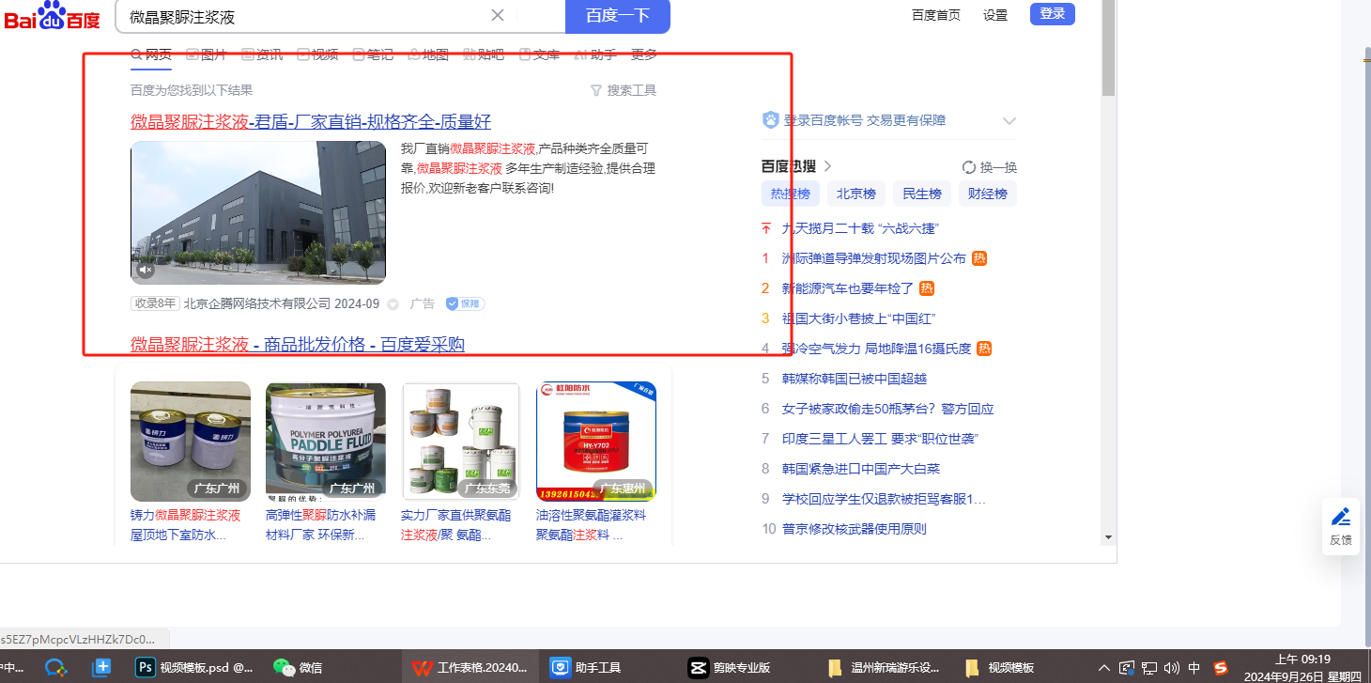Screen dimensions: 1371x683
Task: Open 搜索工具 filter
Action: tap(624, 90)
